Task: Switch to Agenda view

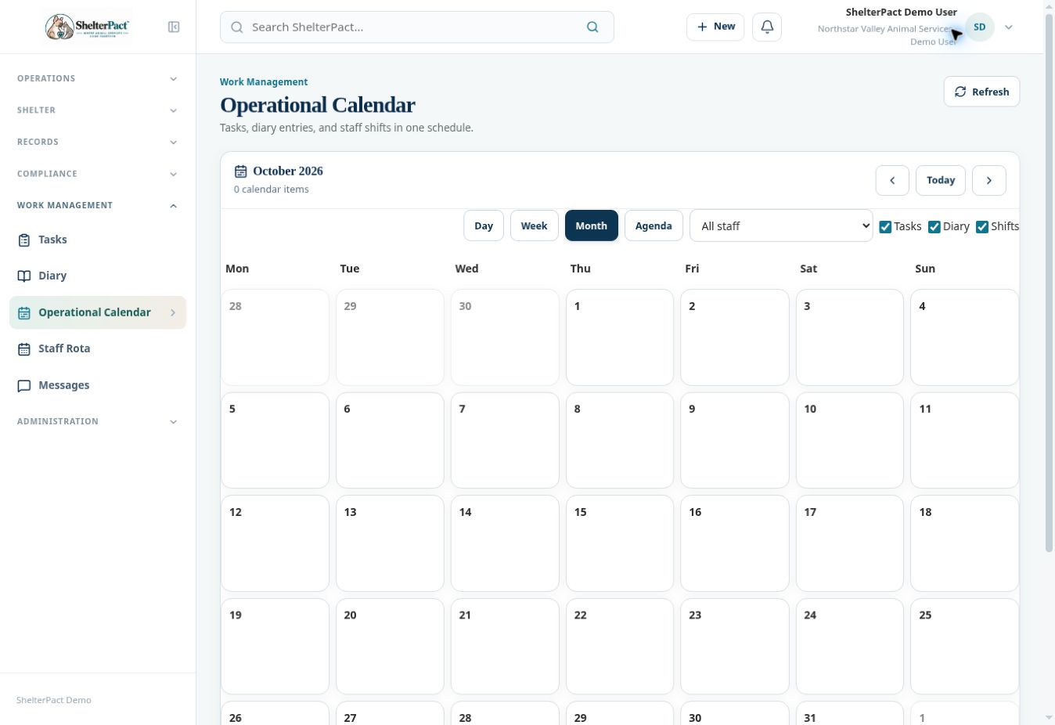Action: click(x=654, y=225)
